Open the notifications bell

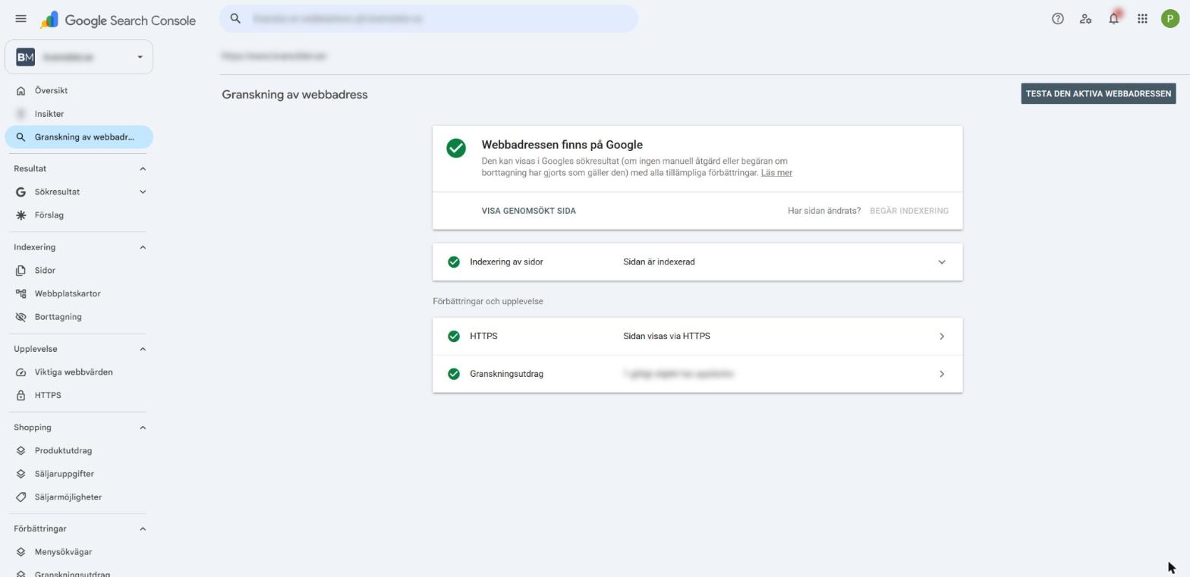pyautogui.click(x=1113, y=19)
